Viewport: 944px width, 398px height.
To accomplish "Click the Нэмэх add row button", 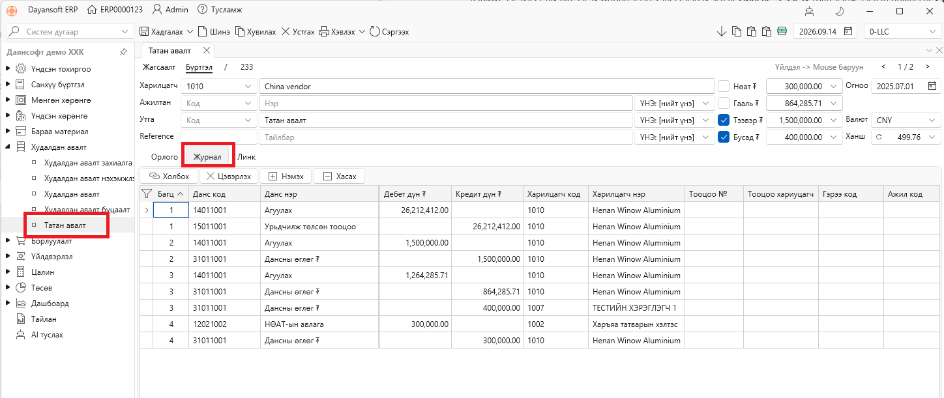I will click(286, 177).
